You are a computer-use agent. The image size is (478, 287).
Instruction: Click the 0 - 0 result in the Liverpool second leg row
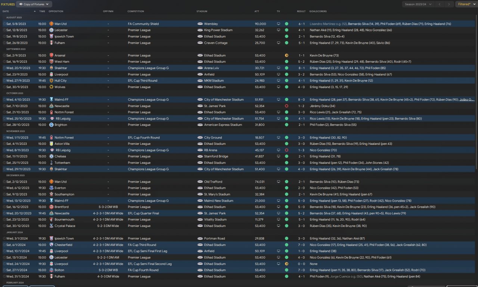pyautogui.click(x=301, y=264)
